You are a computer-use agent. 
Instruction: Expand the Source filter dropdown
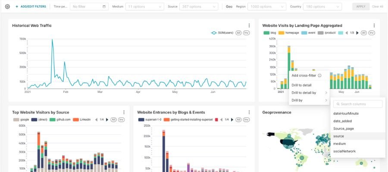(x=199, y=6)
